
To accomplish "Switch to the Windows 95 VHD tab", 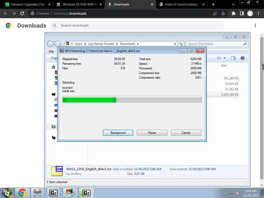I will pyautogui.click(x=79, y=4).
